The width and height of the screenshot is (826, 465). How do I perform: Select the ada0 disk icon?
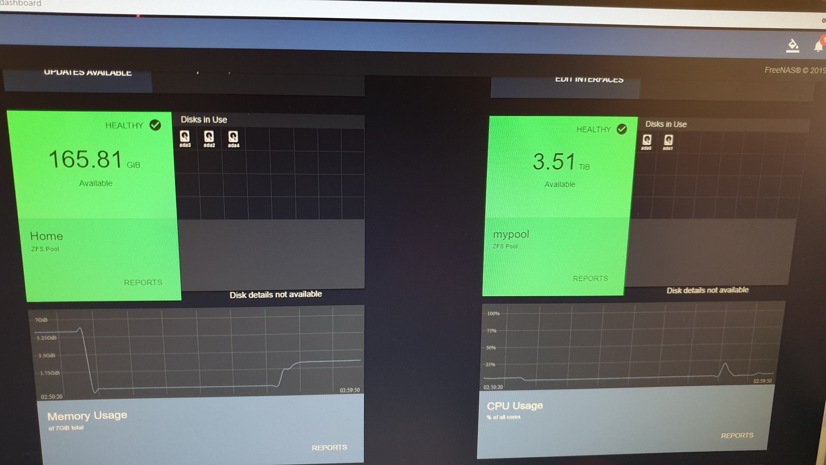pos(647,142)
